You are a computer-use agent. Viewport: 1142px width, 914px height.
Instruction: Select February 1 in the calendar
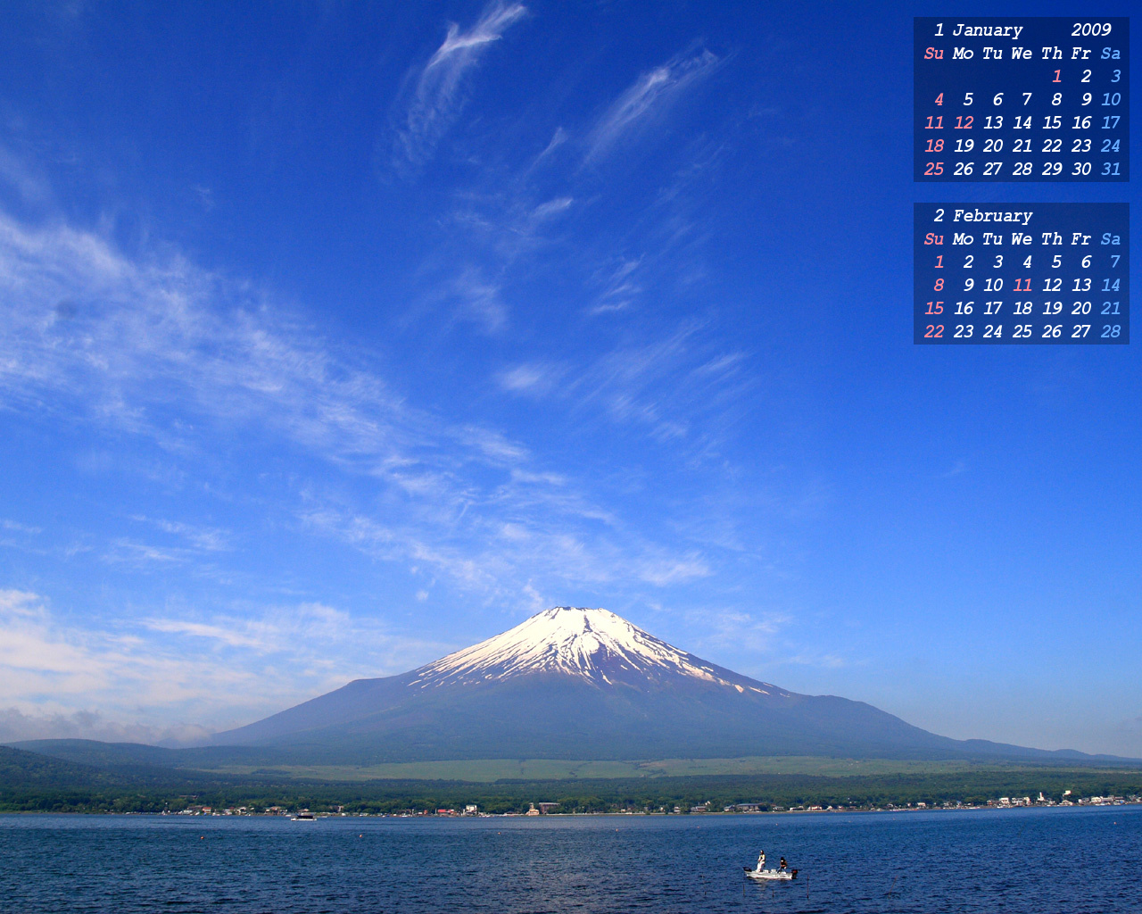pos(939,262)
